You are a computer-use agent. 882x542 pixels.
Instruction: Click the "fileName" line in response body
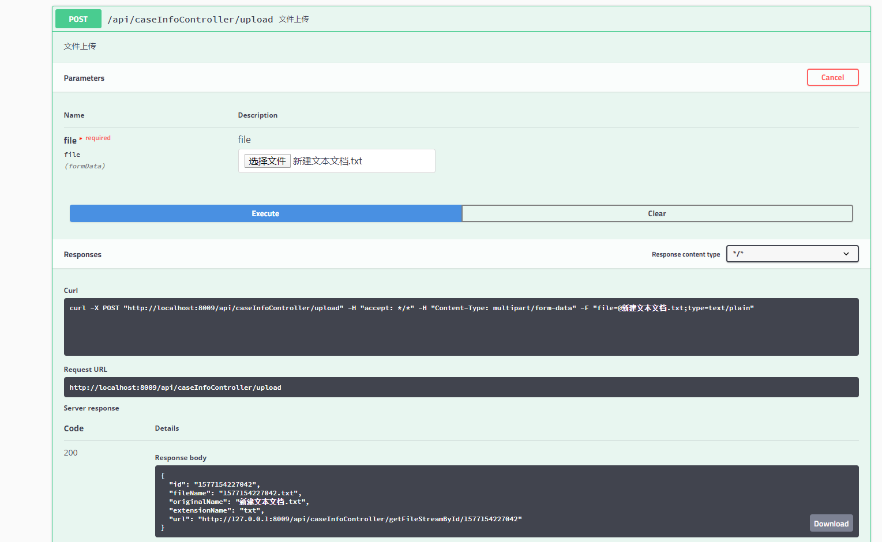click(235, 493)
